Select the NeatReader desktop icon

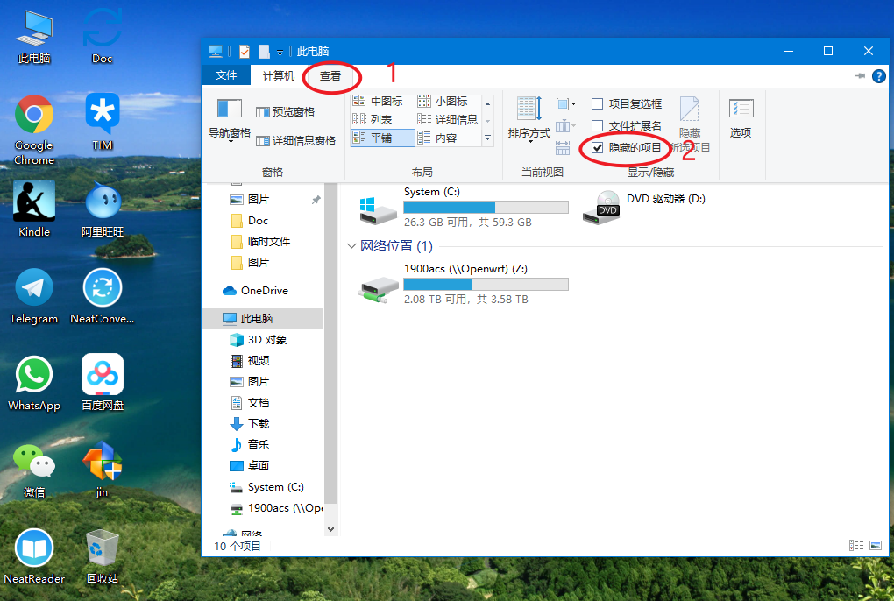point(33,556)
